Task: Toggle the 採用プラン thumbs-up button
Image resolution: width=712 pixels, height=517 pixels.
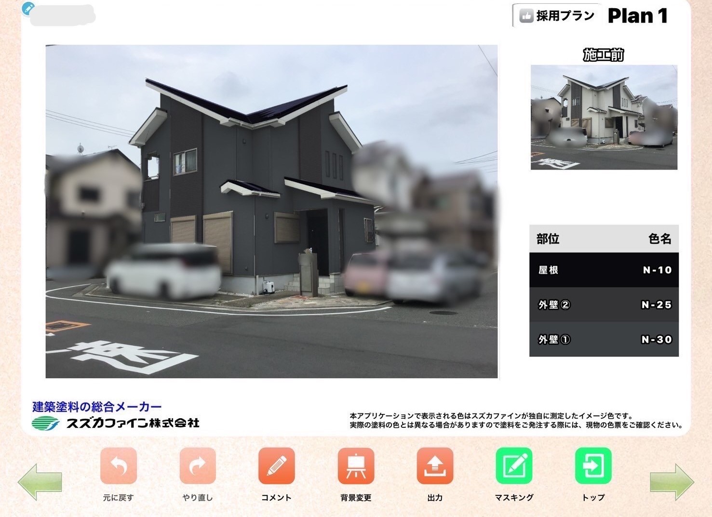Action: (x=557, y=16)
